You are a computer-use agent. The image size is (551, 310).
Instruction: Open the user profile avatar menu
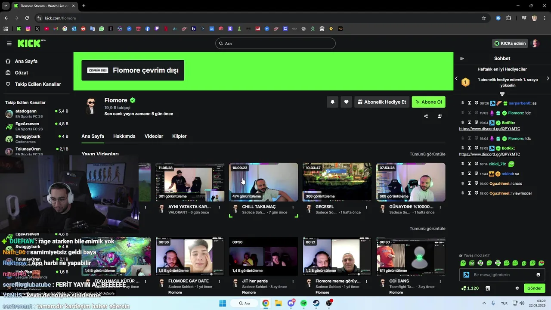[536, 43]
